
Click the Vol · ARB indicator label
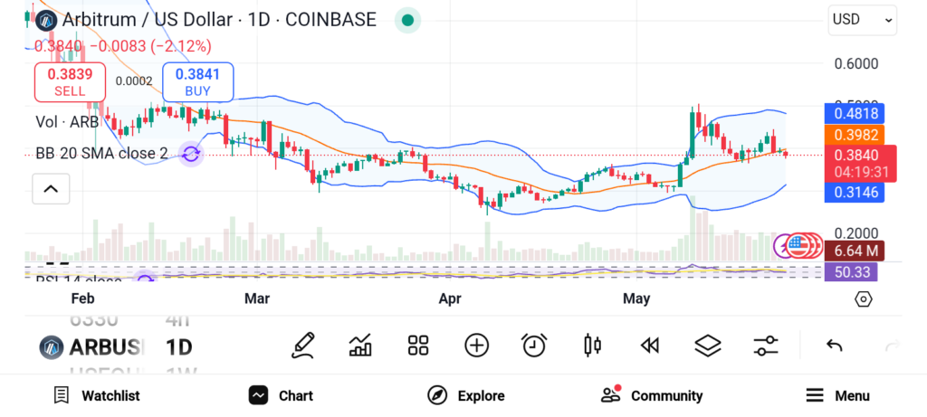(66, 122)
